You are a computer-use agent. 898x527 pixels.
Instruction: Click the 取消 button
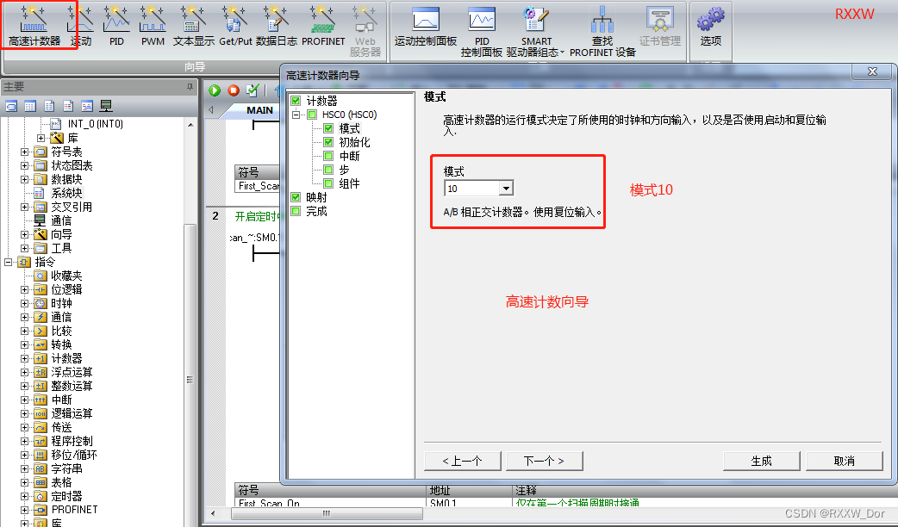tap(845, 461)
